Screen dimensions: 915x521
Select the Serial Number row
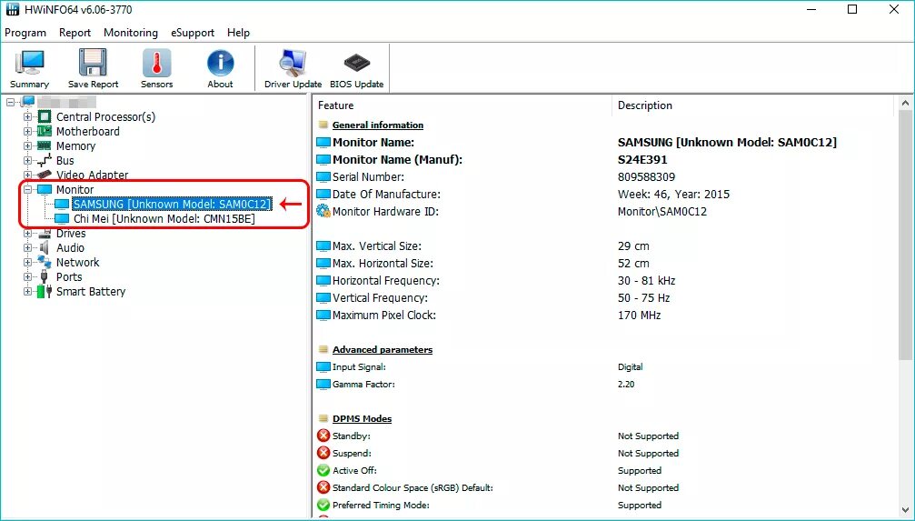[604, 177]
